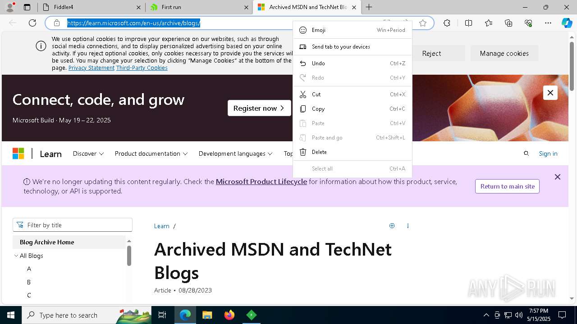577x324 pixels.
Task: Open the Collections icon
Action: 508,23
